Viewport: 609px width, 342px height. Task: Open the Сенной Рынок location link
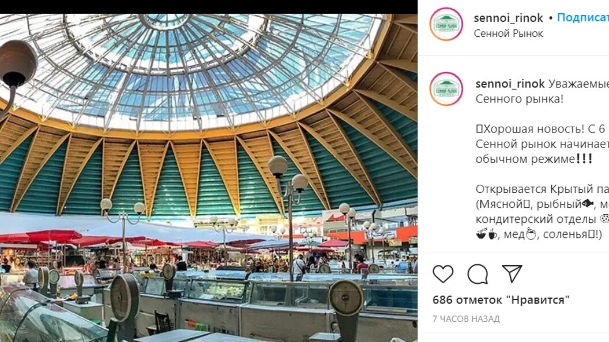508,33
